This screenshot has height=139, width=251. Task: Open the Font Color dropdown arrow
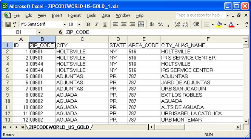click(237, 24)
